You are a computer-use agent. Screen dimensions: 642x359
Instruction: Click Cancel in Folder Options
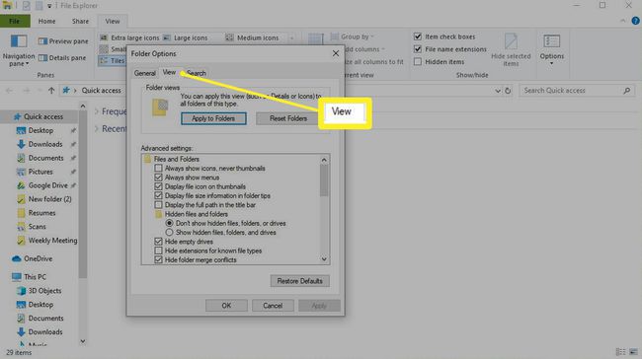tap(273, 306)
